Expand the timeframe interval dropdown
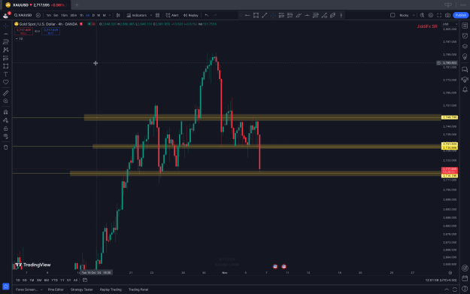This screenshot has width=470, height=294. point(110,15)
